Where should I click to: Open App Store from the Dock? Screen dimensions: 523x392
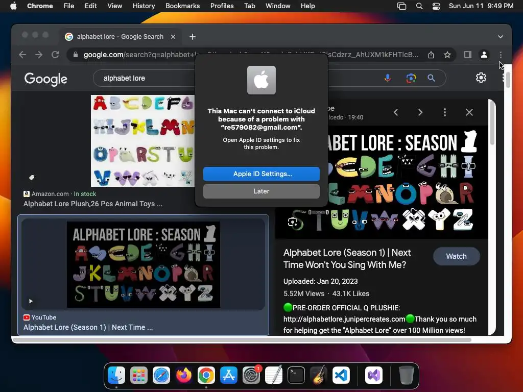click(228, 375)
